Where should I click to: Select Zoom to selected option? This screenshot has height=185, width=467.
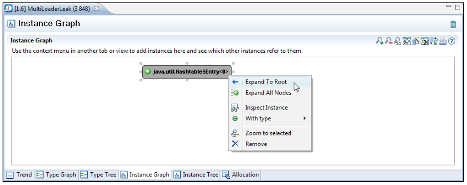tap(268, 133)
